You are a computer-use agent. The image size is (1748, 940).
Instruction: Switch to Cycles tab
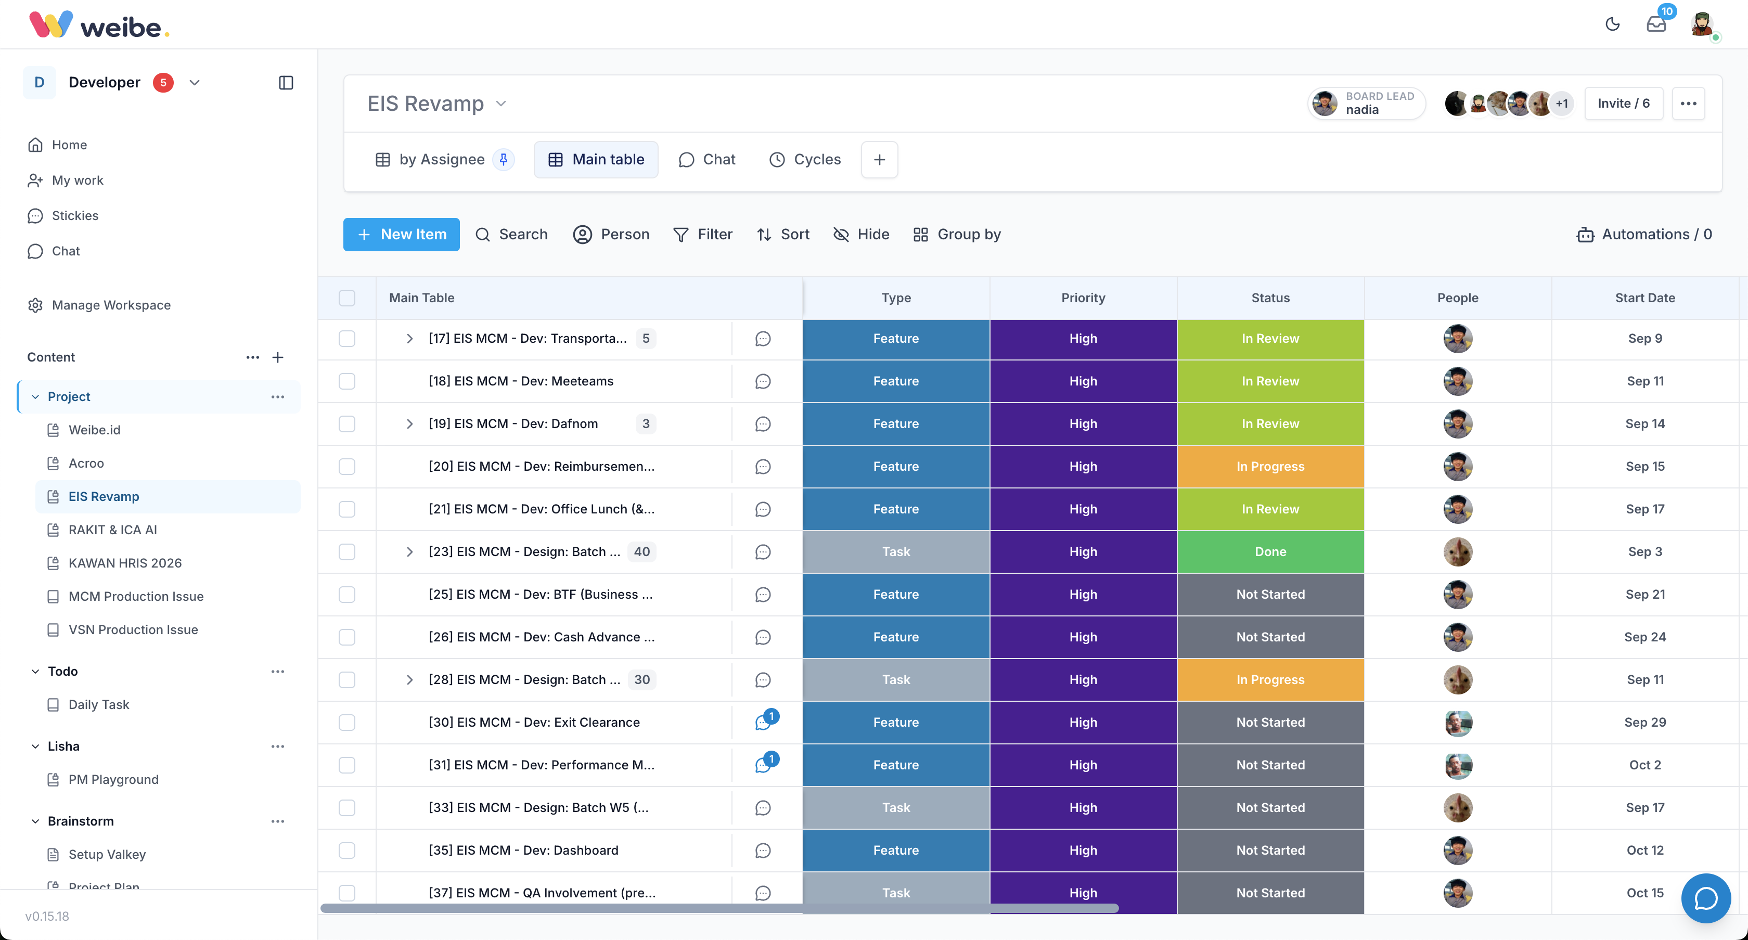[805, 160]
